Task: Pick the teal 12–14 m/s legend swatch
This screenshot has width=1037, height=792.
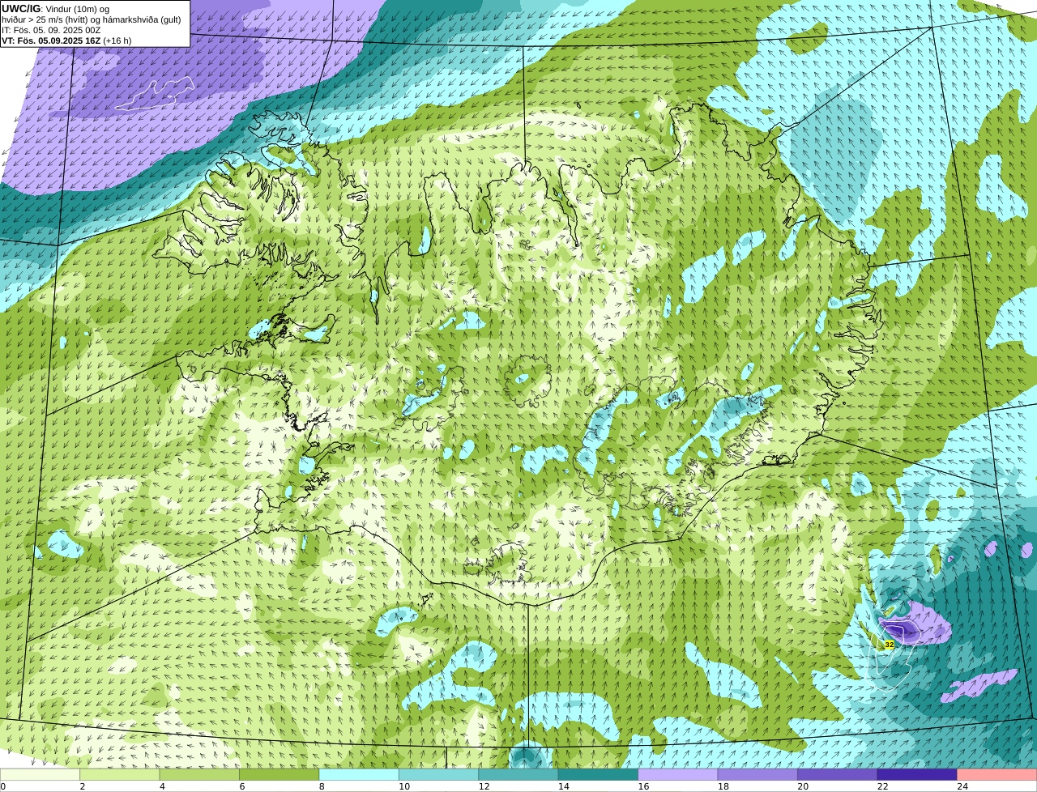Action: [x=518, y=774]
